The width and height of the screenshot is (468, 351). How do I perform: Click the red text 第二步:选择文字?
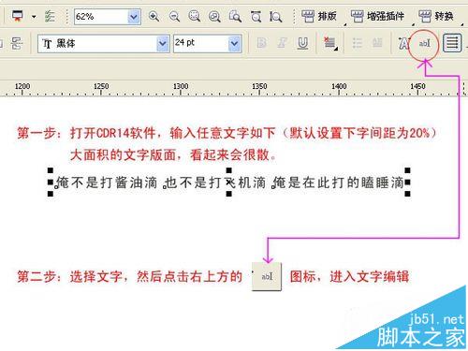pyautogui.click(x=69, y=276)
